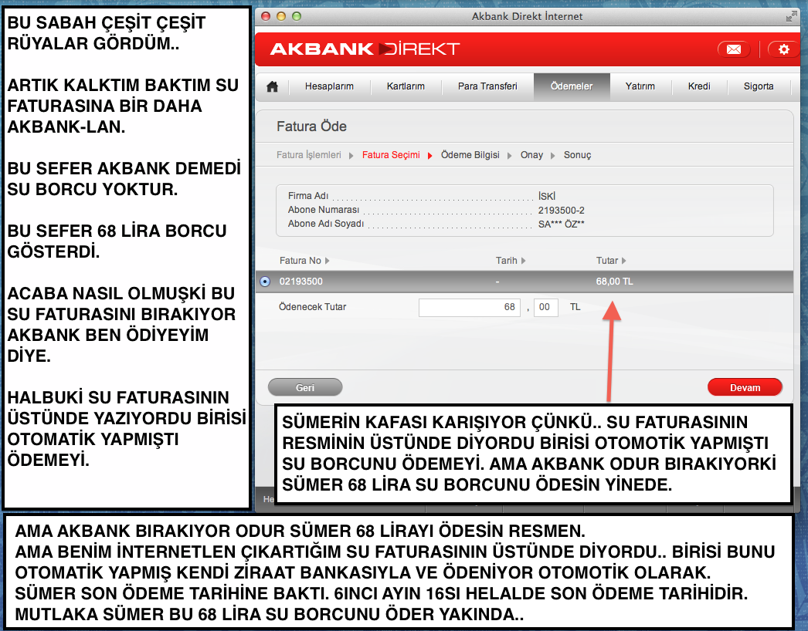Screen dimensions: 808x631
Task: Click the Fatura Öde page heading
Action: 311,127
